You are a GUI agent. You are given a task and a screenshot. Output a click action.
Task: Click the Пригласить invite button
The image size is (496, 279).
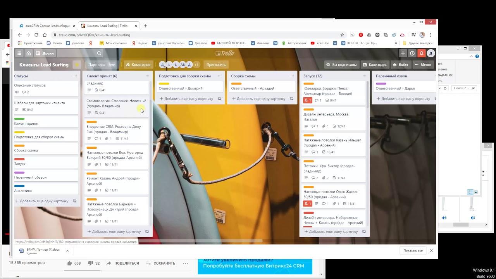[x=216, y=65]
